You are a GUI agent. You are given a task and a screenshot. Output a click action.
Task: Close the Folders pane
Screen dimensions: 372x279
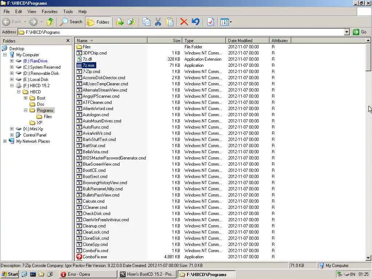(68, 41)
